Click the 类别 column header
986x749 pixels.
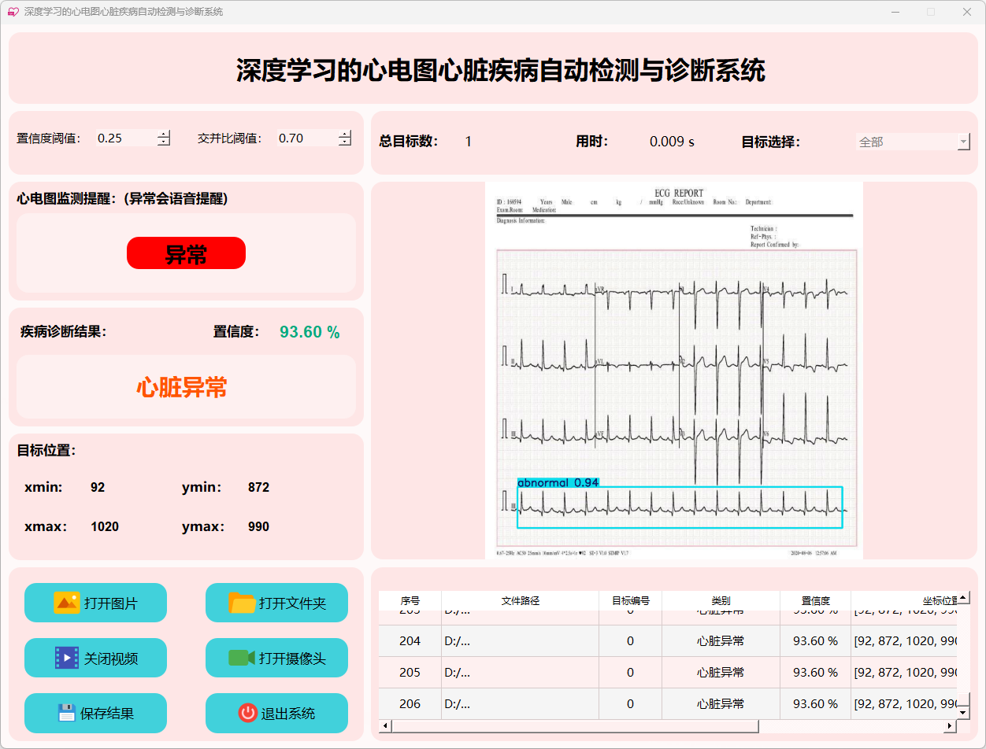pos(721,600)
